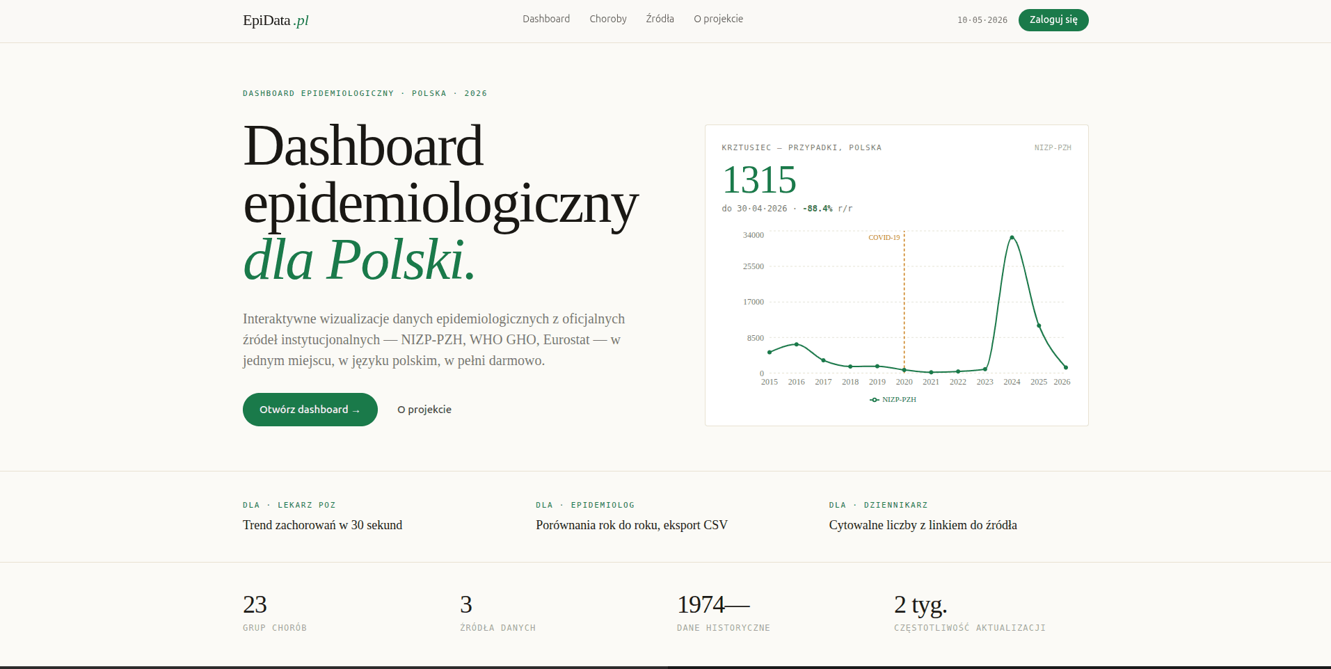Click the 2015 data point on chart
The height and width of the screenshot is (669, 1331).
[770, 353]
